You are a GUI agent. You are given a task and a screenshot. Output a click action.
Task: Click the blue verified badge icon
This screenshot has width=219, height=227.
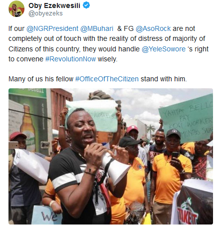click(86, 5)
